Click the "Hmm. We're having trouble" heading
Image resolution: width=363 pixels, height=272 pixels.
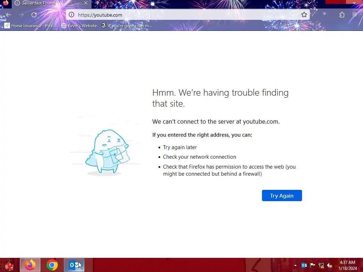(x=220, y=98)
